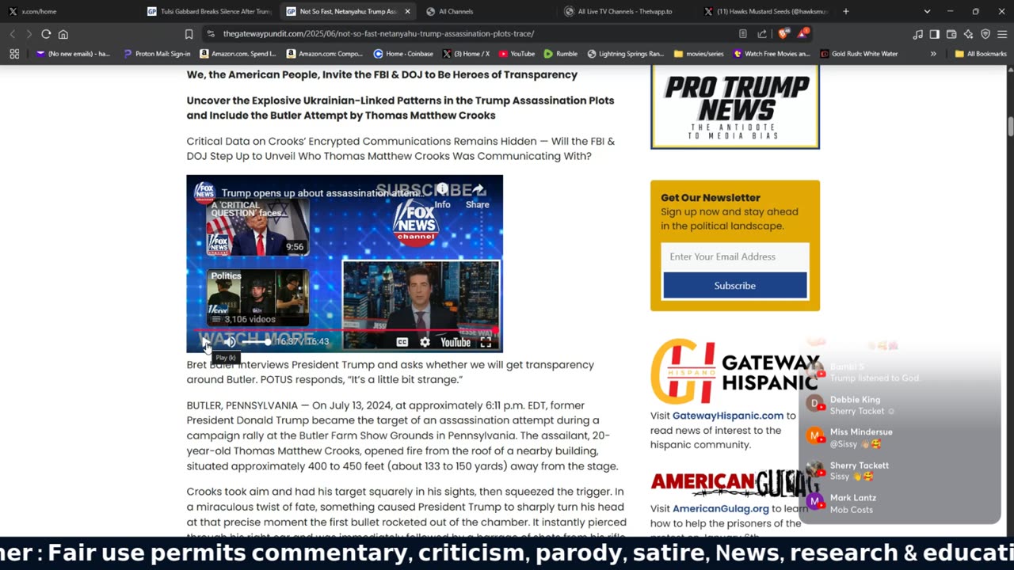This screenshot has height=570, width=1014.
Task: Follow the GatewayHispanic.com link
Action: (728, 416)
